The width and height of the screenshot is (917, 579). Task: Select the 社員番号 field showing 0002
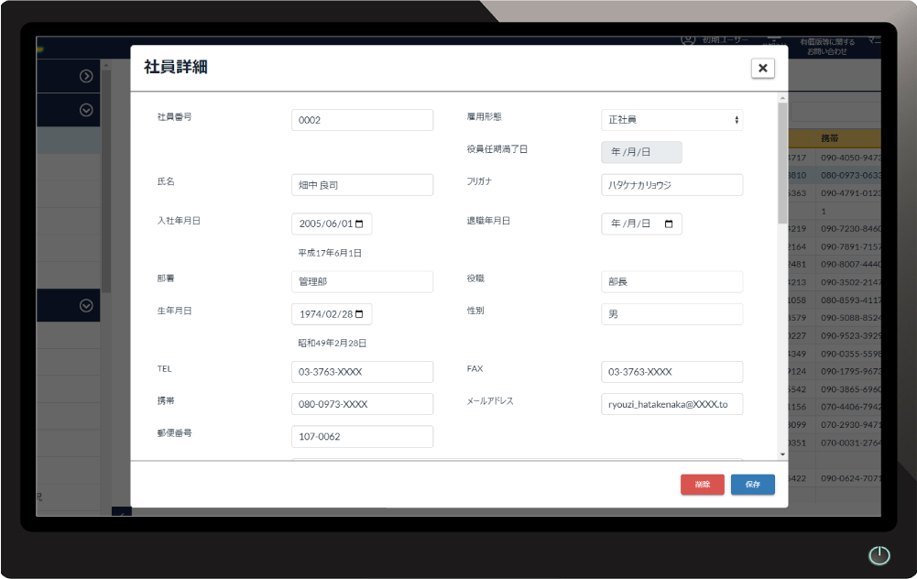click(361, 119)
